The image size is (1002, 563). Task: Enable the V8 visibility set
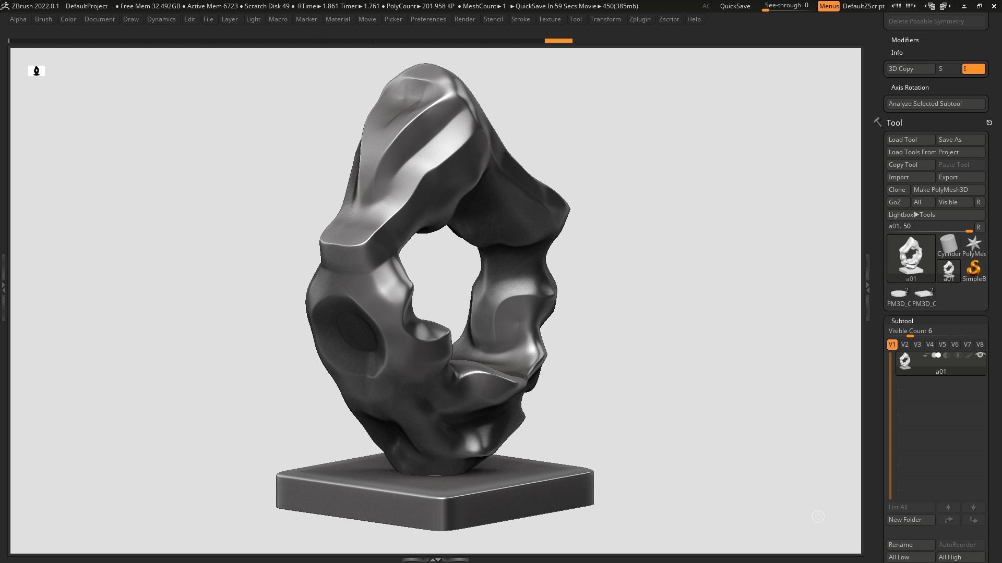point(980,345)
